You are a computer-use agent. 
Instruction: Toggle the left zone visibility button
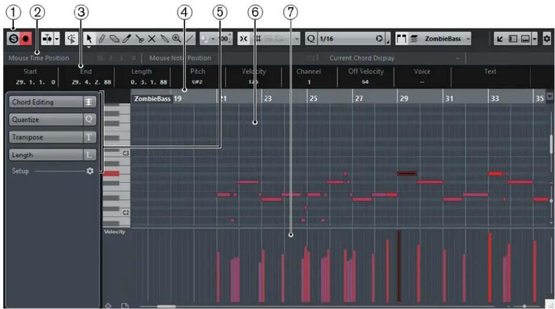pyautogui.click(x=513, y=39)
